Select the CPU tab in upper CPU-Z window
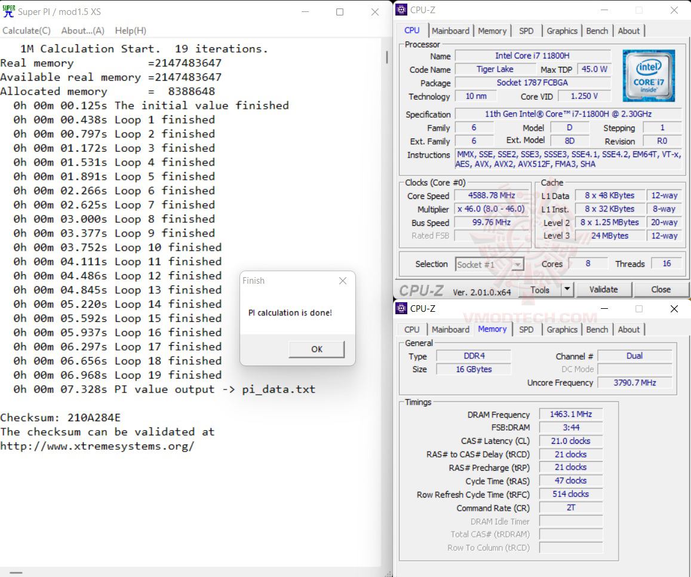691x577 pixels. click(412, 30)
